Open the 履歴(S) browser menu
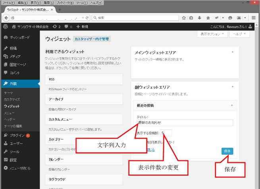The width and height of the screenshot is (260, 189). pyautogui.click(x=49, y=3)
